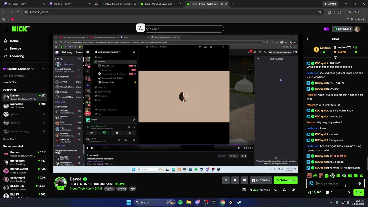Click the Gift Subs button
Image resolution: width=368 pixels, height=207 pixels.
[x=261, y=180]
